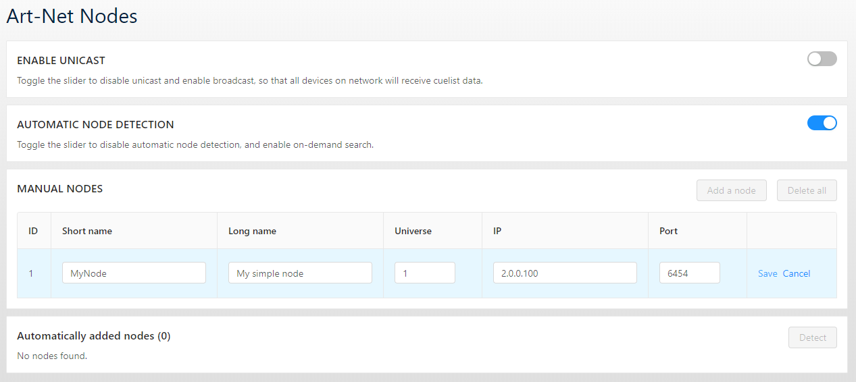Click the Add a node button
The width and height of the screenshot is (856, 382).
[x=731, y=190]
